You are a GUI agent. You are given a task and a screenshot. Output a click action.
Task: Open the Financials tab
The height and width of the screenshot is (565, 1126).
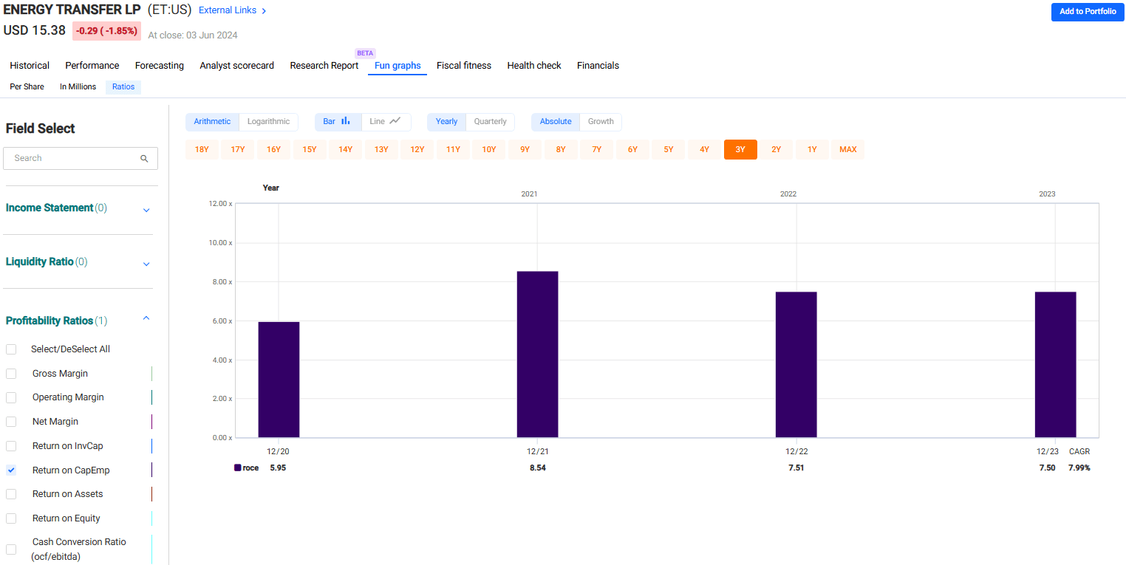pyautogui.click(x=598, y=66)
